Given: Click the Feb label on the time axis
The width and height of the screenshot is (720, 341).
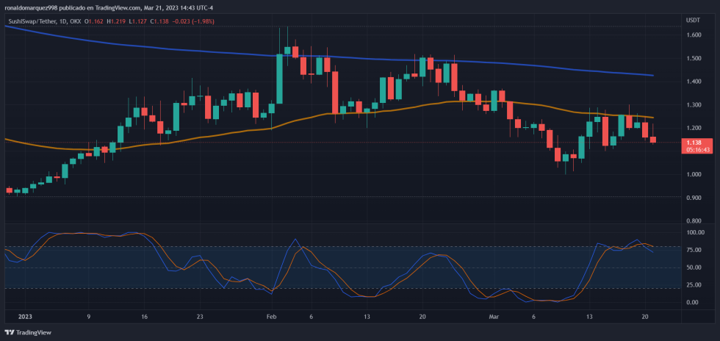Looking at the screenshot, I should click(x=271, y=317).
